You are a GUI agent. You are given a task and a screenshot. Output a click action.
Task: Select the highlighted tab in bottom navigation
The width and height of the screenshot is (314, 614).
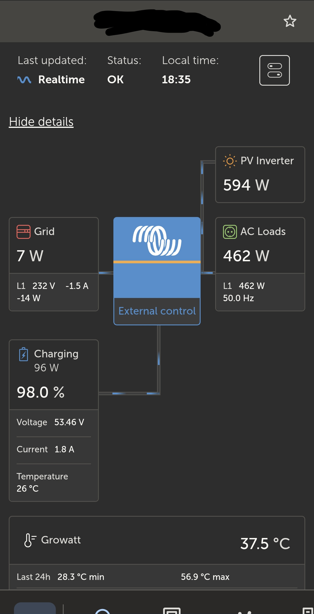(x=35, y=608)
